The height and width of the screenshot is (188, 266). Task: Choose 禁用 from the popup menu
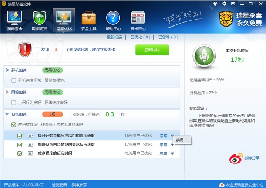click(x=182, y=140)
